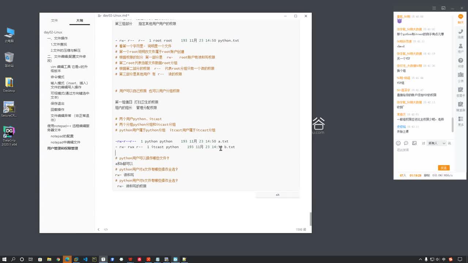The image size is (468, 263).
Task: Open File Explorer on taskbar
Action: tap(49, 259)
